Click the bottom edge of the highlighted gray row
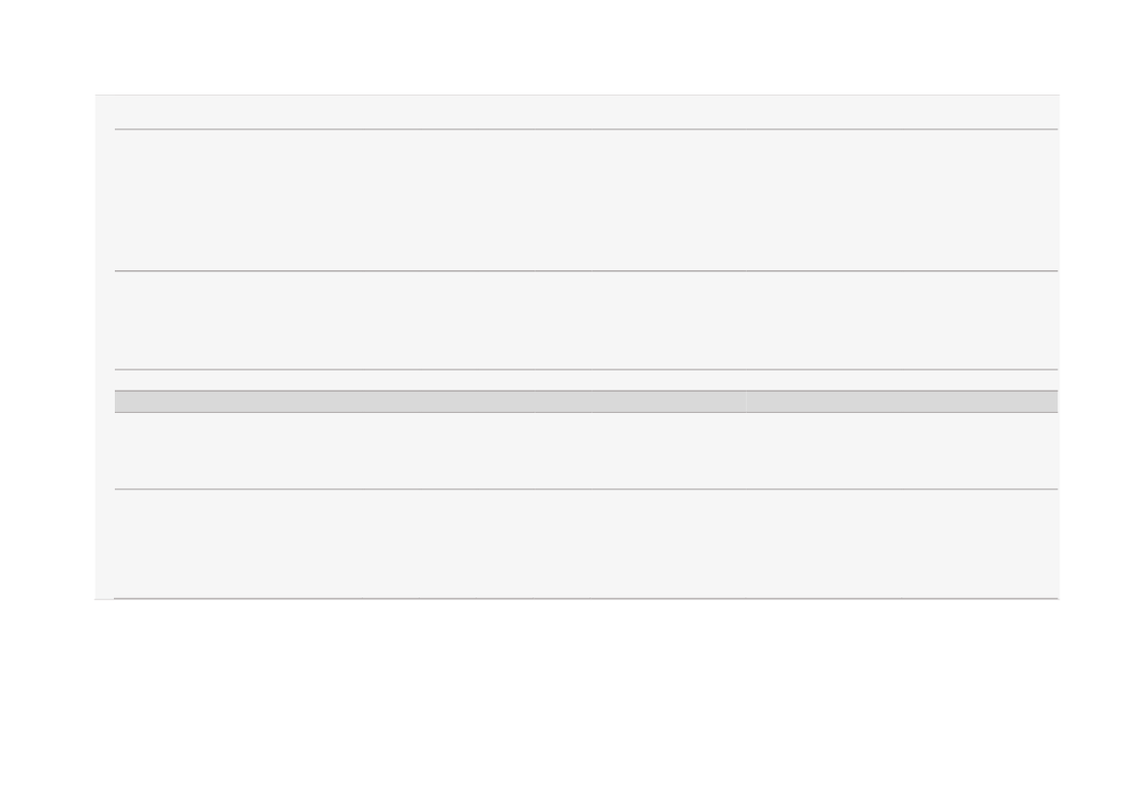The image size is (1128, 798). 587,412
